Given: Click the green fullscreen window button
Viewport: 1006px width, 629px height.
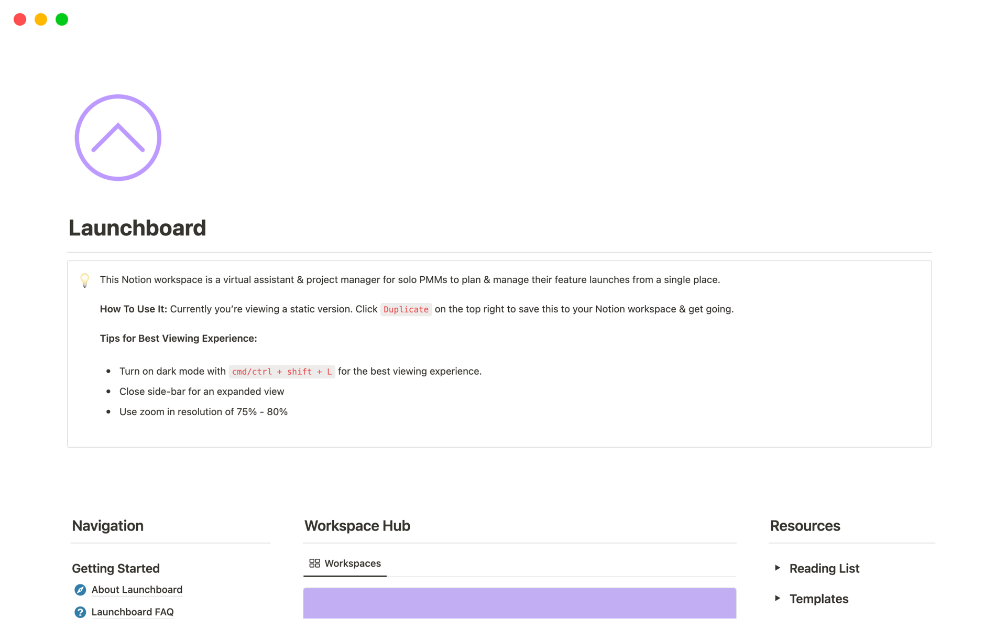Looking at the screenshot, I should pyautogui.click(x=62, y=19).
